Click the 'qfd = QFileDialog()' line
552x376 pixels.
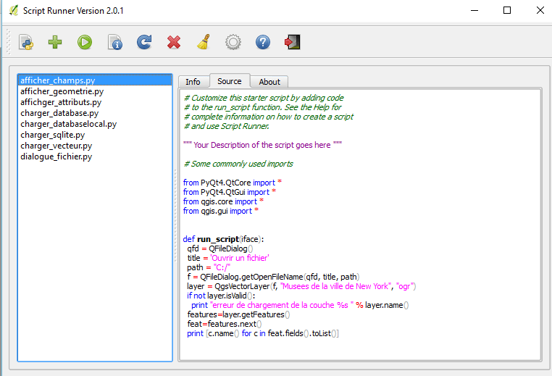(x=220, y=248)
